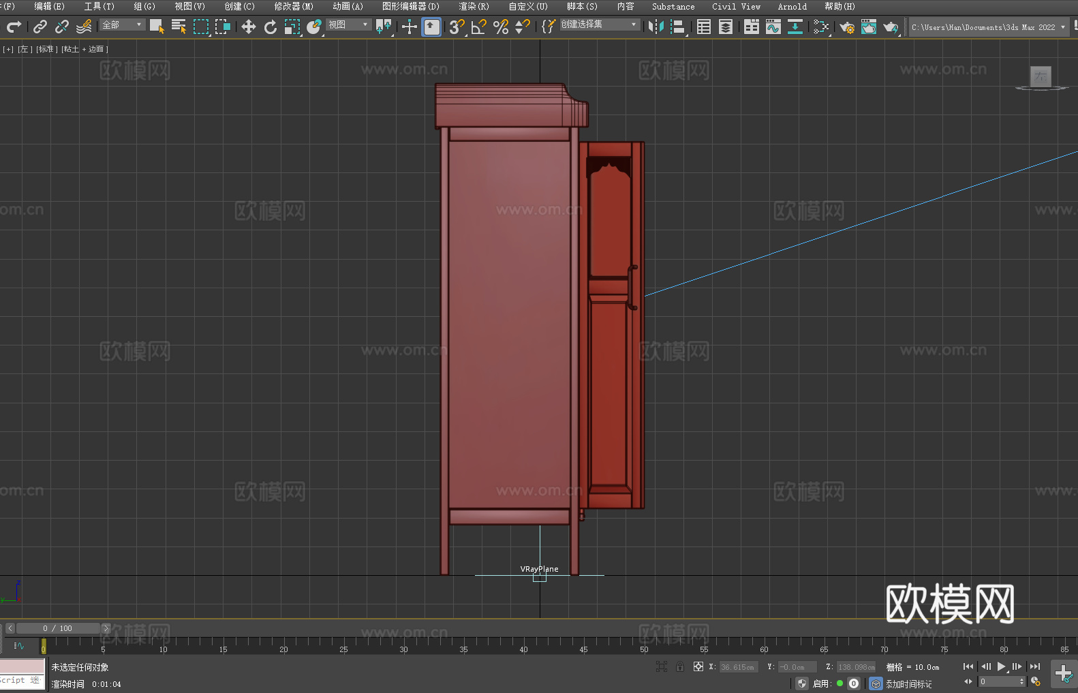
Task: Select the Link objects tool
Action: [40, 27]
